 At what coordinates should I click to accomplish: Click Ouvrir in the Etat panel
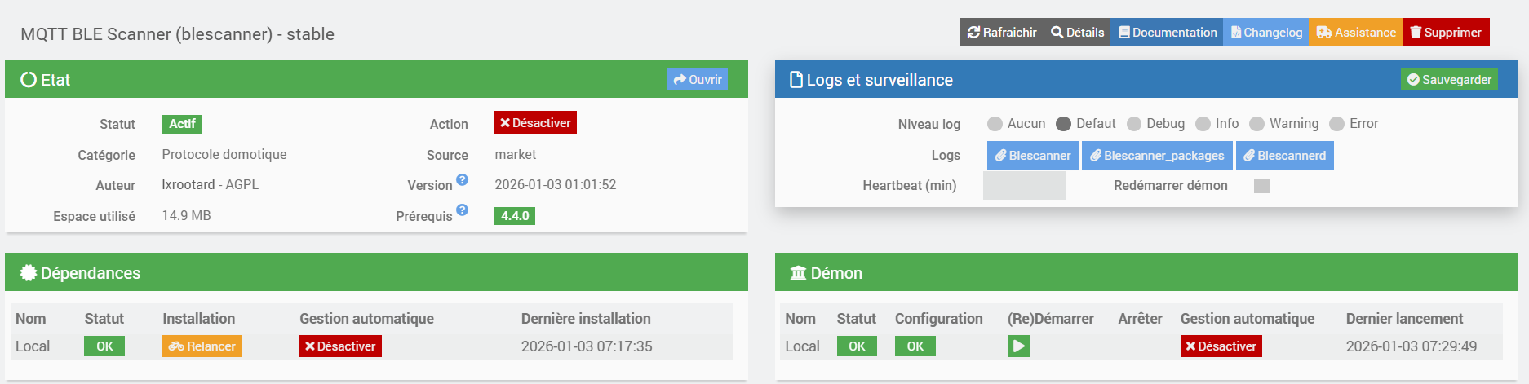pos(698,80)
